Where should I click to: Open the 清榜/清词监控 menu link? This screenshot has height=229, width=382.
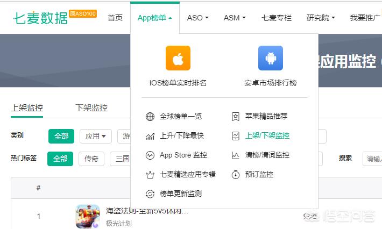coord(267,155)
